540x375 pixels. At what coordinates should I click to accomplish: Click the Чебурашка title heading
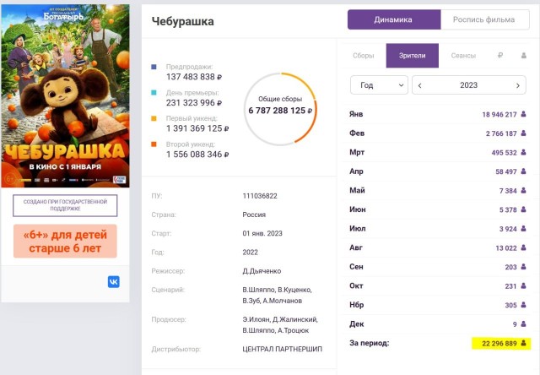[183, 21]
